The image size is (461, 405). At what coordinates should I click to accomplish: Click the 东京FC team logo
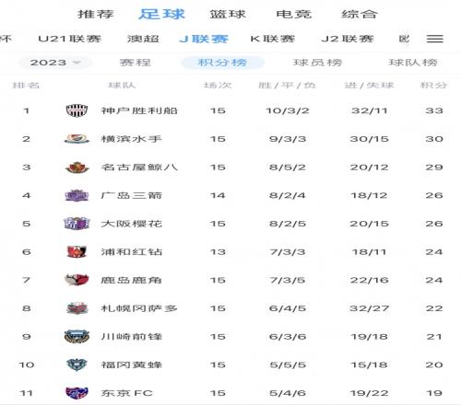pyautogui.click(x=77, y=393)
